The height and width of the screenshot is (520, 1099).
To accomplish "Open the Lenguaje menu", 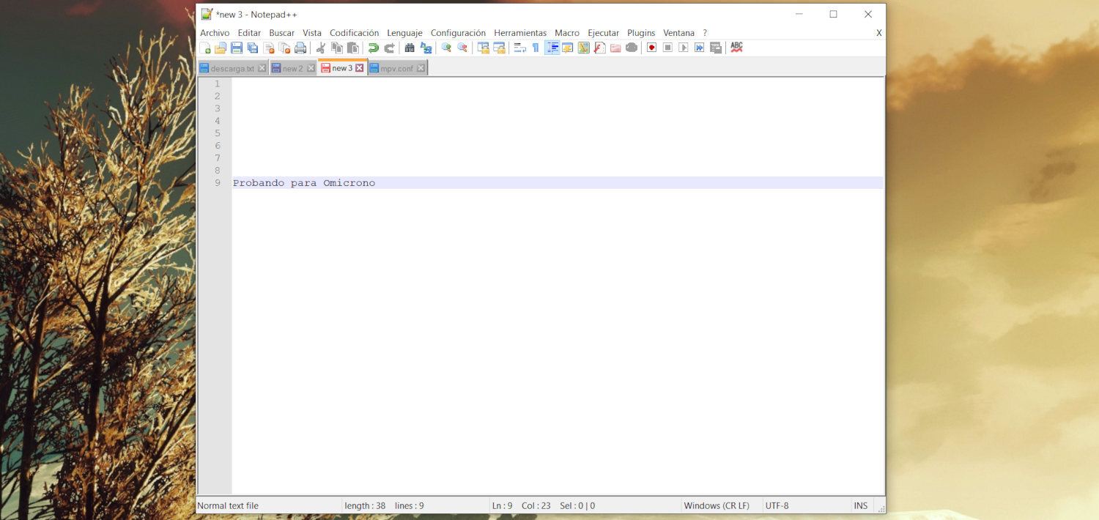I will click(x=404, y=32).
